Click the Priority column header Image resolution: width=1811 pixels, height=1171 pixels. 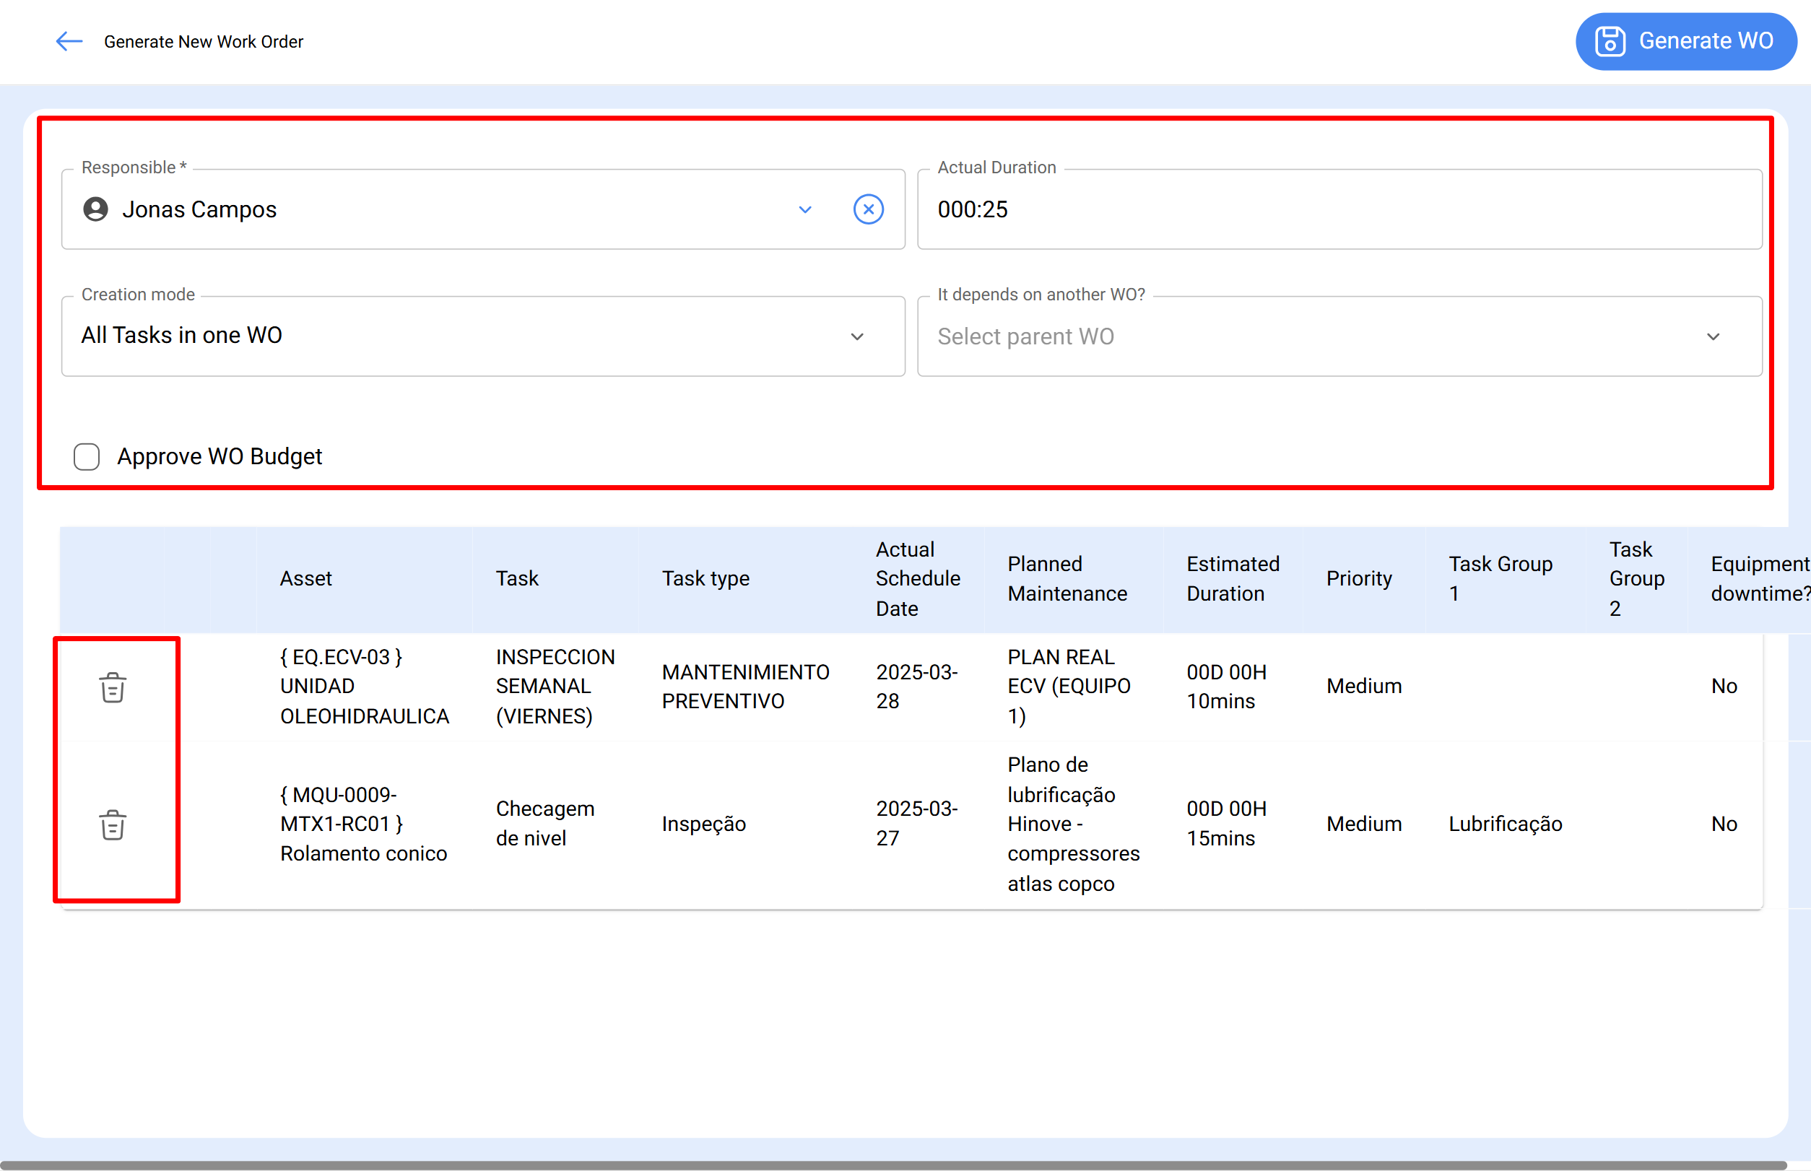point(1359,578)
